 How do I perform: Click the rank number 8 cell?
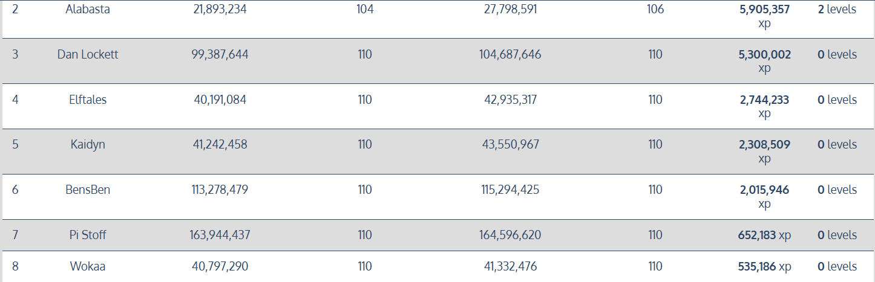click(x=15, y=266)
